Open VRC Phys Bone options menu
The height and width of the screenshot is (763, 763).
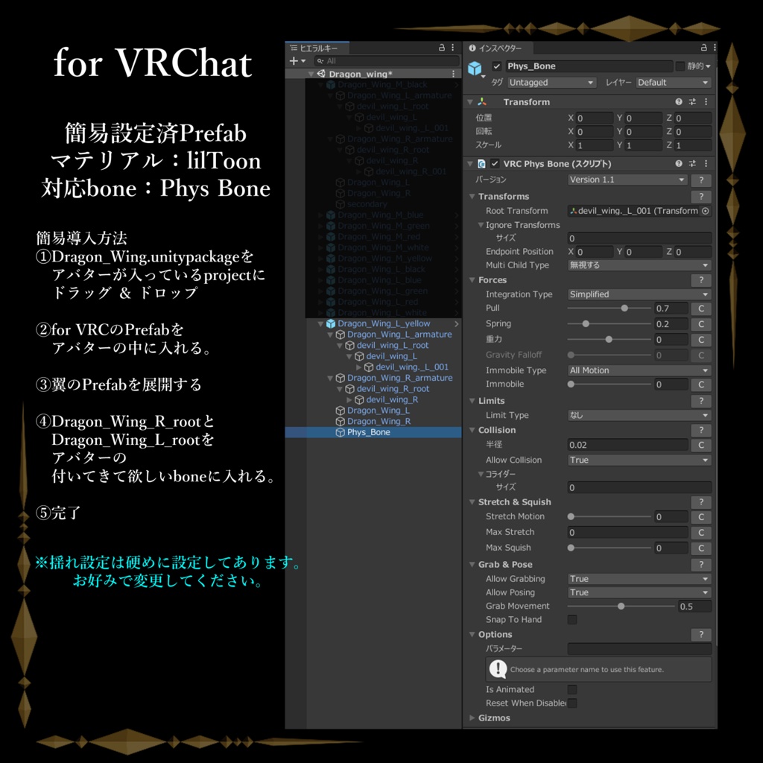(706, 163)
